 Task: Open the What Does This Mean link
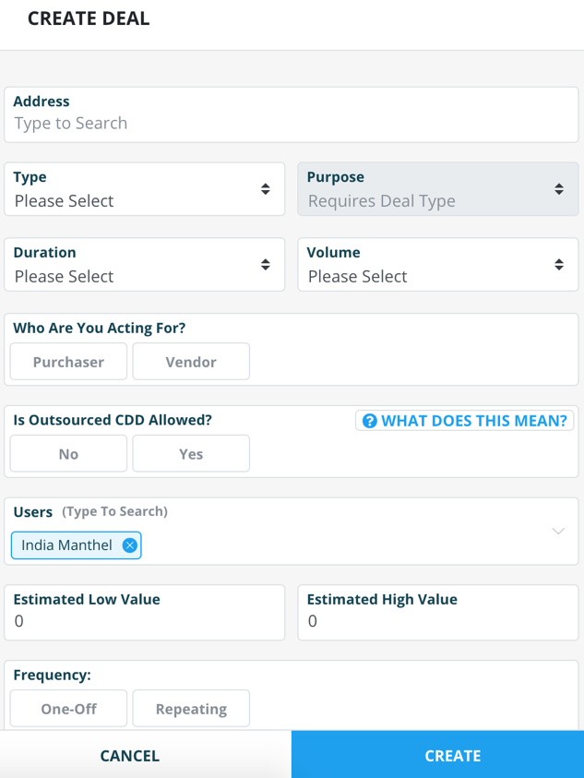coord(473,421)
